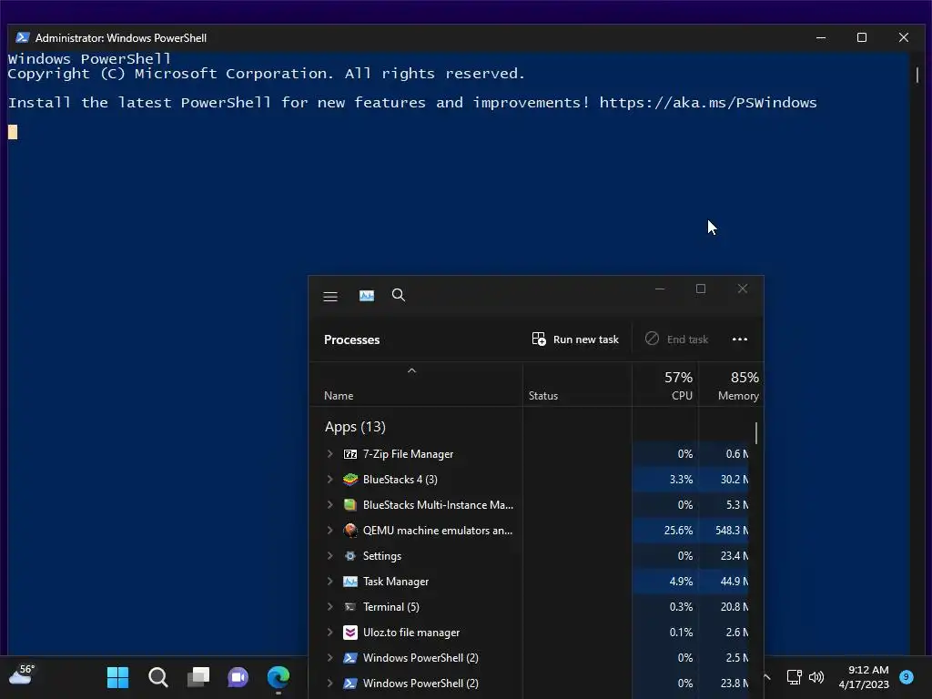Click the Processes page heading
The height and width of the screenshot is (699, 932).
point(352,339)
